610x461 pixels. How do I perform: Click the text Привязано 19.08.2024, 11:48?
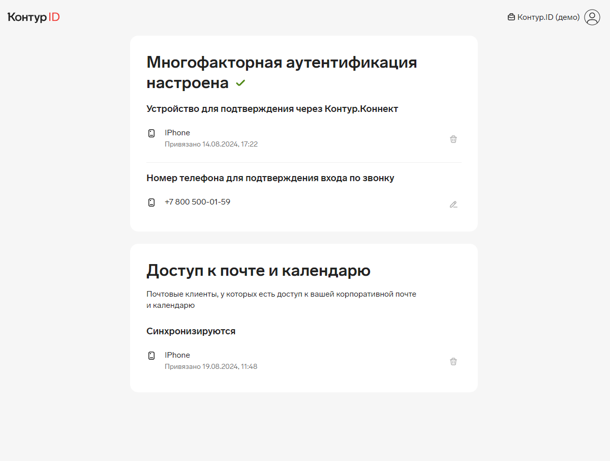coord(211,367)
